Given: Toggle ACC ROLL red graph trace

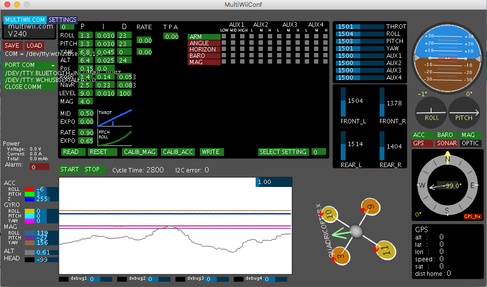Looking at the screenshot, I should pos(30,189).
